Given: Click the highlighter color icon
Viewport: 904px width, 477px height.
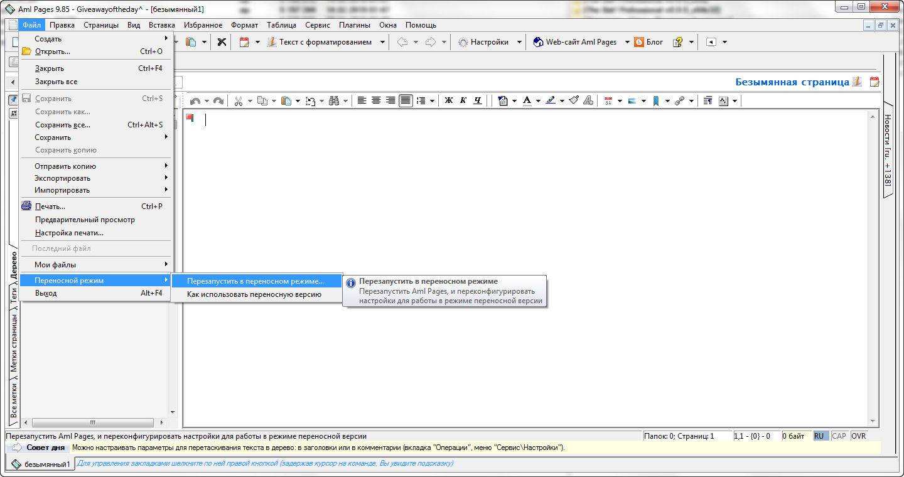Looking at the screenshot, I should pos(551,100).
